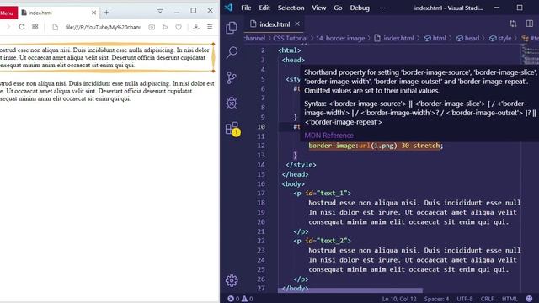Click the Open Changes icon in editor toolbar
This screenshot has width=539, height=303.
(x=513, y=24)
